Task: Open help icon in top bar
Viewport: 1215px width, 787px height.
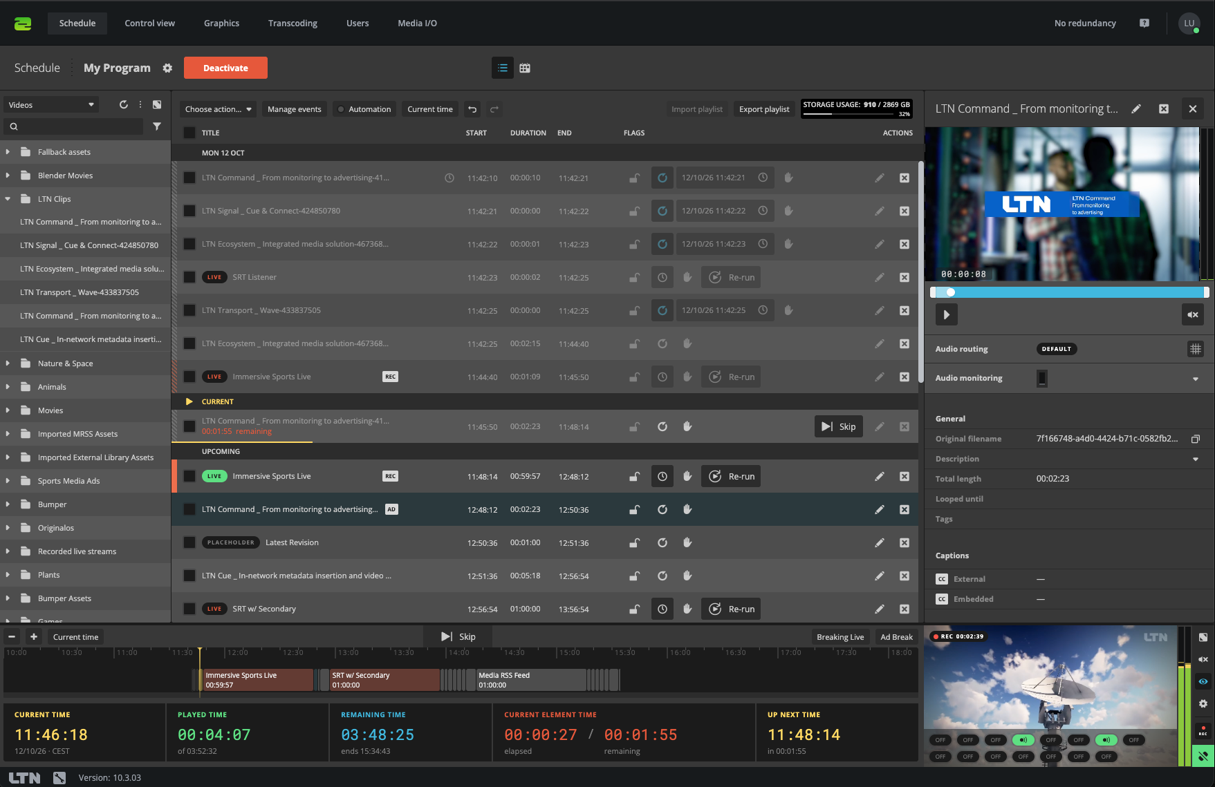Action: coord(1144,23)
